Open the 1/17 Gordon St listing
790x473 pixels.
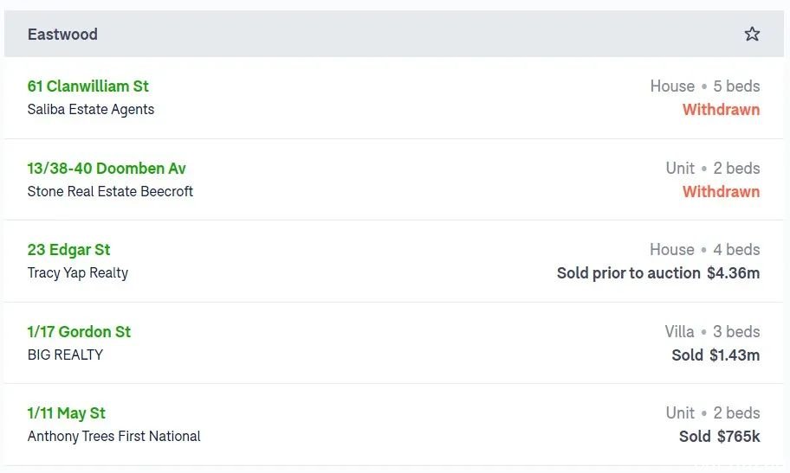80,332
